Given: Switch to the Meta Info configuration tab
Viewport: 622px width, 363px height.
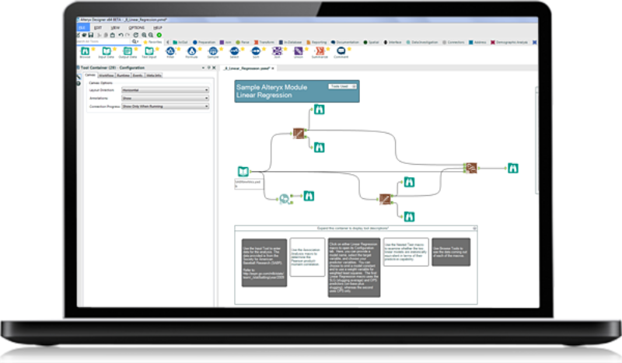Looking at the screenshot, I should click(x=154, y=75).
